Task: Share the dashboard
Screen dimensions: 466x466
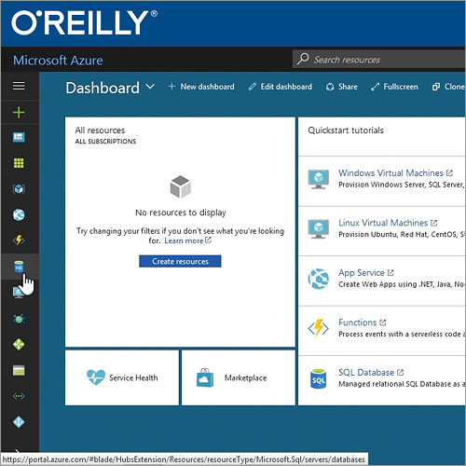Action: (342, 87)
